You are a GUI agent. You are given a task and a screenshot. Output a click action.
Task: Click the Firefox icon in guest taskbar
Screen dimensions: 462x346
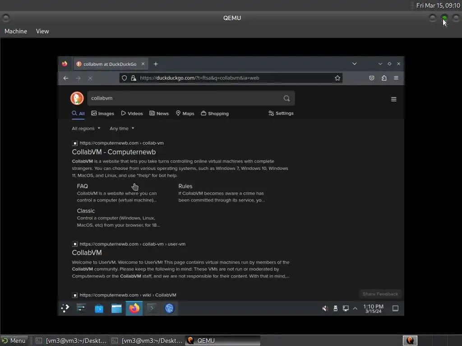pyautogui.click(x=134, y=308)
